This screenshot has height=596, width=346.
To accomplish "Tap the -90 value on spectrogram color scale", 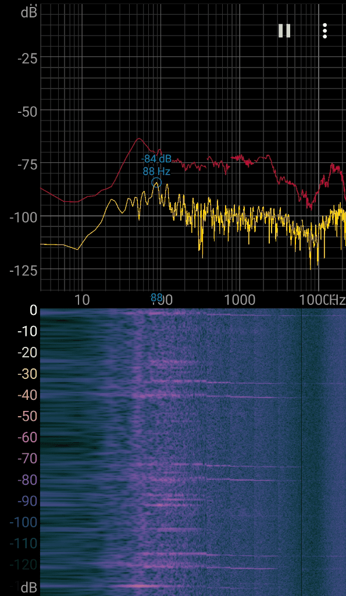I will click(28, 501).
